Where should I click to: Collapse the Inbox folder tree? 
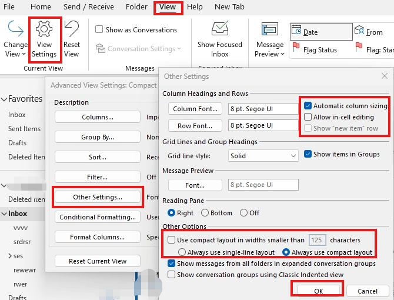point(4,214)
